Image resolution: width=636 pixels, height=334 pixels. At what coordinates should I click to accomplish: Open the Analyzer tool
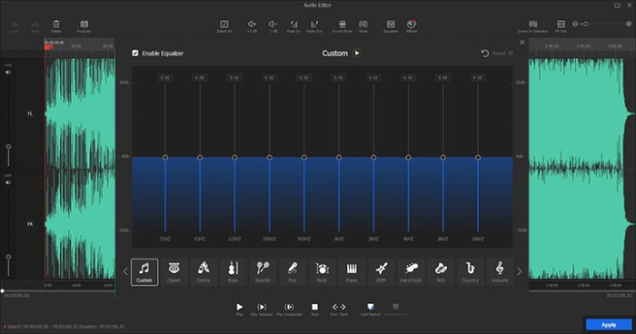point(84,25)
